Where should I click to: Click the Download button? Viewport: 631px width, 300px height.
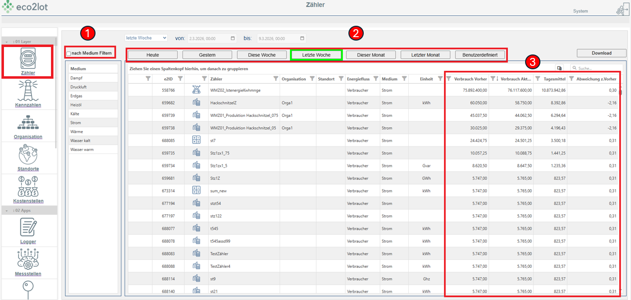[601, 53]
